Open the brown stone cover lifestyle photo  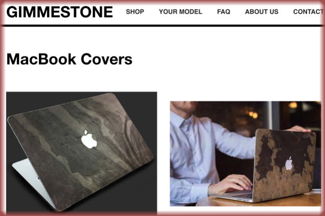tap(245, 153)
